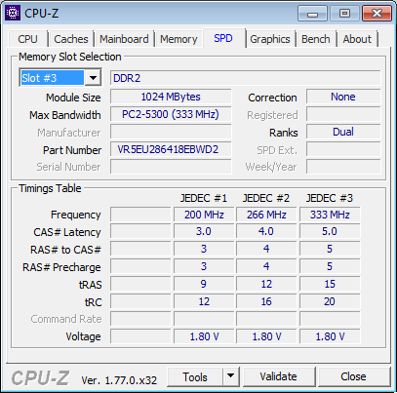Switch to the Bench tab

pyautogui.click(x=315, y=39)
